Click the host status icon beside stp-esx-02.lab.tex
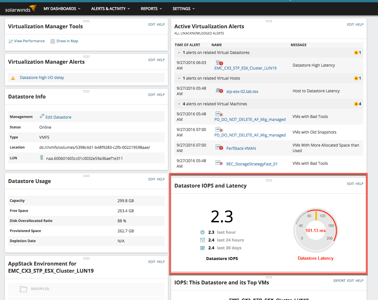This screenshot has height=300, width=378. pos(220,91)
